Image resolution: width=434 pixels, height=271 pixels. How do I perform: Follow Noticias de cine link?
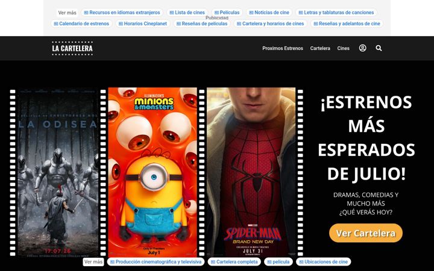269,13
